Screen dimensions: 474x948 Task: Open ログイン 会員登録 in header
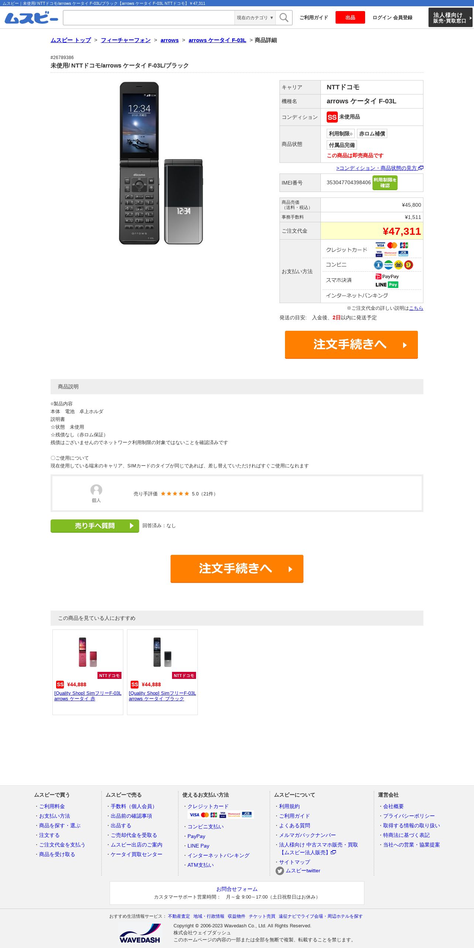(392, 17)
